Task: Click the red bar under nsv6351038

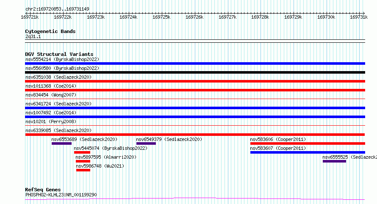Action: 195,81
